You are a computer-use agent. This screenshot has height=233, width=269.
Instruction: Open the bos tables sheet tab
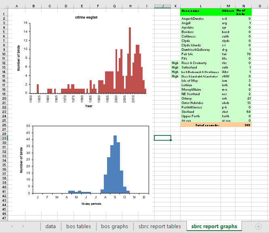pyautogui.click(x=78, y=227)
